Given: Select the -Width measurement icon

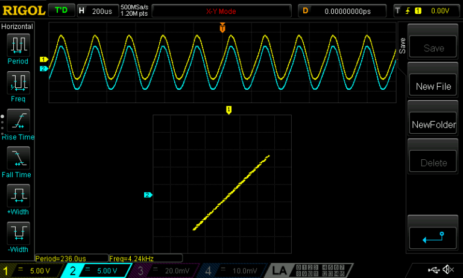Looking at the screenshot, I should coord(18,233).
